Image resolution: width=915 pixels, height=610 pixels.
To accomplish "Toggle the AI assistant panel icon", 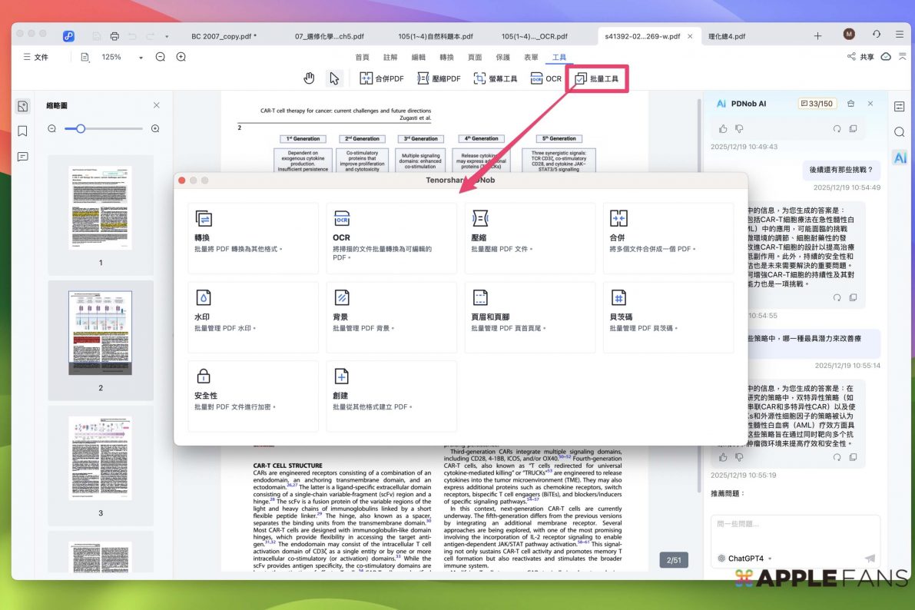I will 899,157.
